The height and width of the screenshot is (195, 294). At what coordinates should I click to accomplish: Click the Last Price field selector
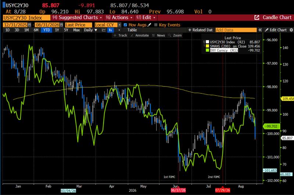(x=79, y=25)
